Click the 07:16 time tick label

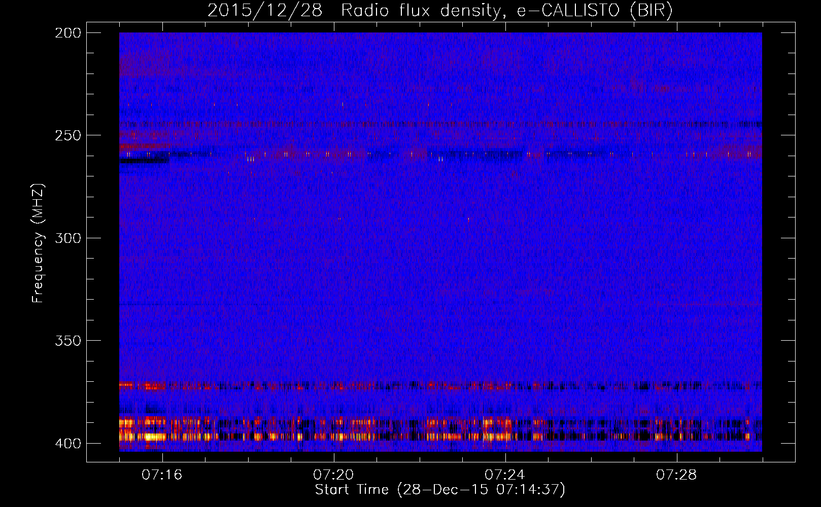click(x=162, y=475)
